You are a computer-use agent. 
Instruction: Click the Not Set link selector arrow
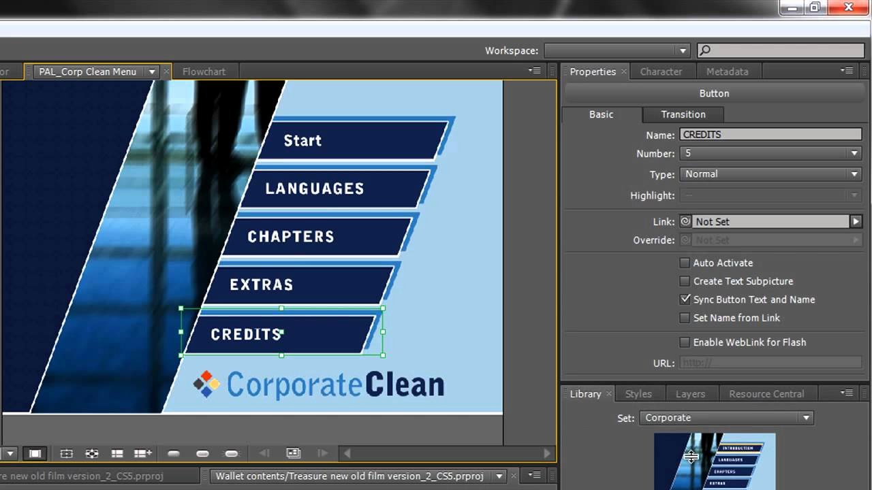pyautogui.click(x=856, y=221)
